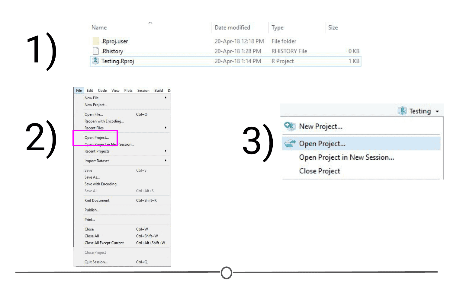Choose Close All menu entry
The width and height of the screenshot is (453, 283).
[x=92, y=236]
